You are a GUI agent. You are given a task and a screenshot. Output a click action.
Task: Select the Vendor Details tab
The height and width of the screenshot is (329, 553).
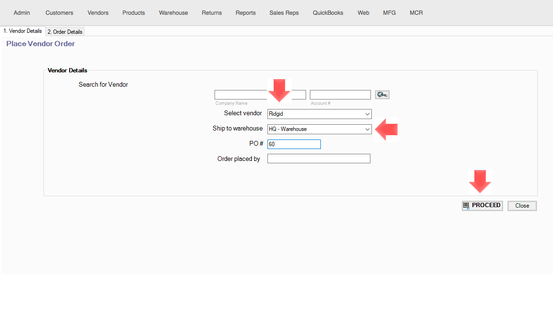(x=23, y=31)
